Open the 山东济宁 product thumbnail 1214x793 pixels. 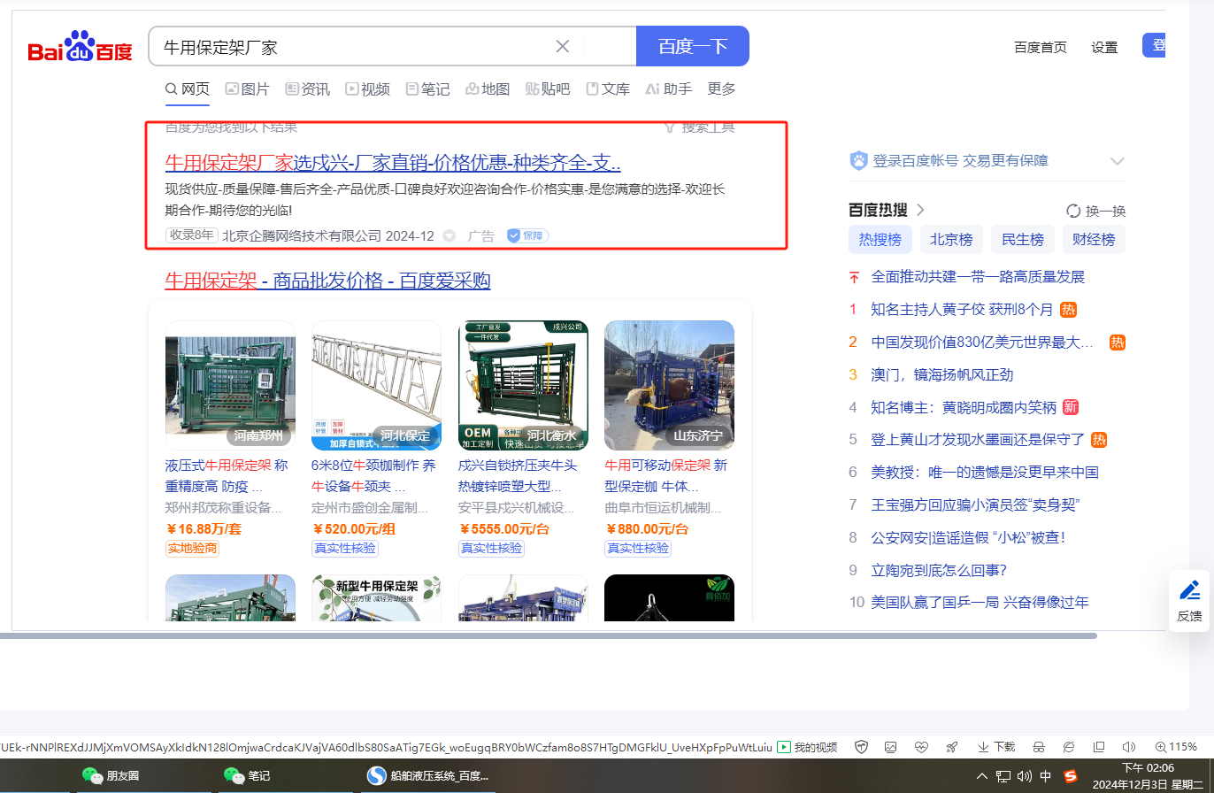pyautogui.click(x=669, y=385)
